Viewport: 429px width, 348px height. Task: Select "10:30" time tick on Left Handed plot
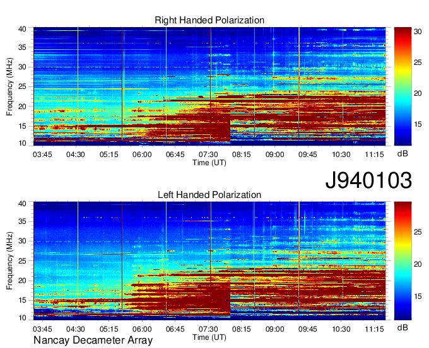[x=341, y=329]
